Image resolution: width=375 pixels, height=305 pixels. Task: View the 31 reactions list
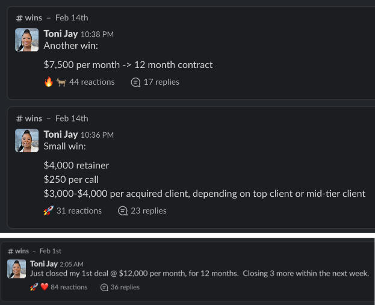click(x=79, y=211)
